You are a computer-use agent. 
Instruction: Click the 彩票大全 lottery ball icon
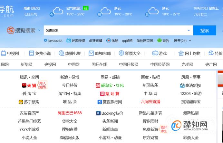pyautogui.click(x=121, y=53)
